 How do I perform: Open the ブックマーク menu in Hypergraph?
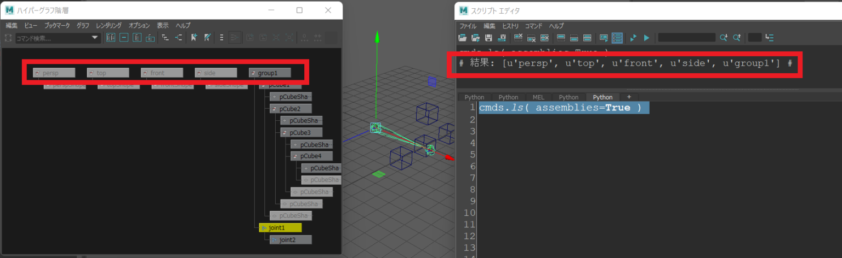57,26
